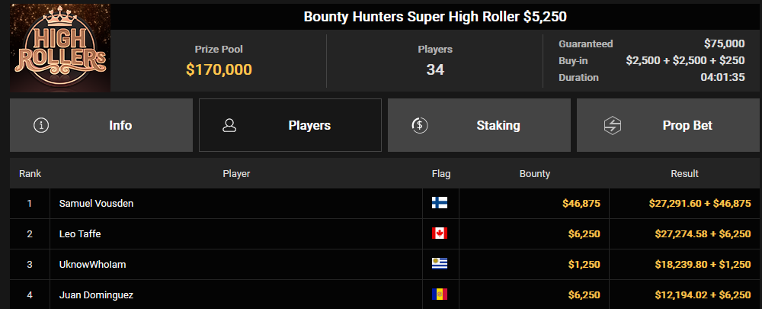Sort by the Bounty column header

click(x=535, y=174)
